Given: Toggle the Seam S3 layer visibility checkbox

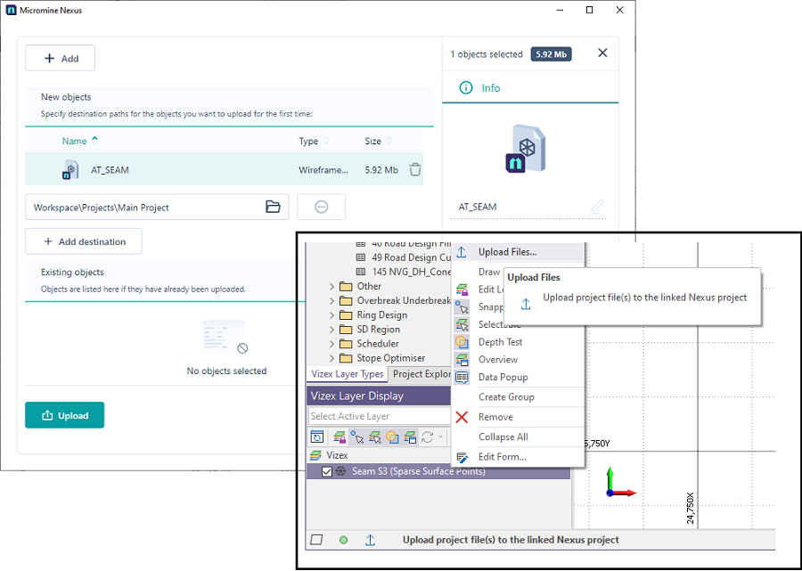Looking at the screenshot, I should tap(327, 471).
